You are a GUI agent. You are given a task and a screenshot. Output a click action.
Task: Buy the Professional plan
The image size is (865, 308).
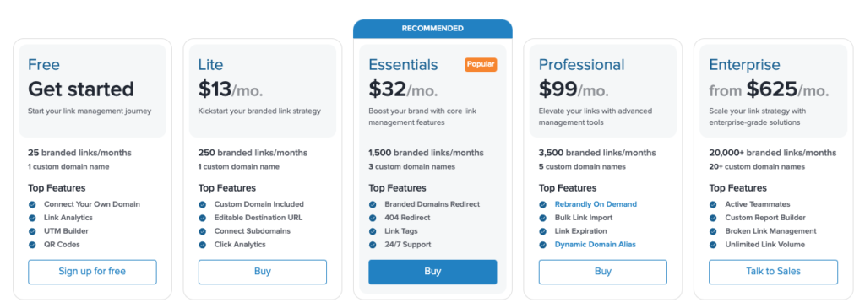603,272
